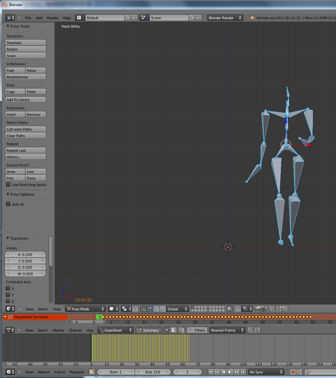The image size is (336, 378).
Task: Open the No Sync dropdown
Action: tap(266, 372)
